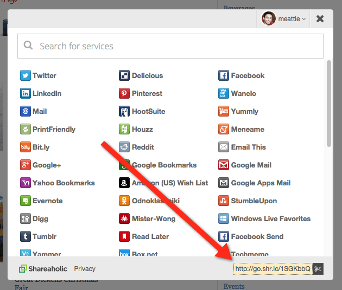Image resolution: width=342 pixels, height=290 pixels.
Task: Select the Facebook Send icon
Action: coord(224,236)
